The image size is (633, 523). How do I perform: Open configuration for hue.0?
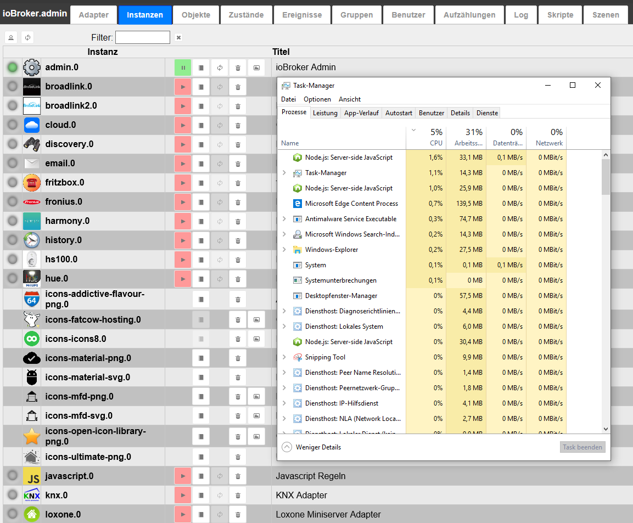tap(201, 279)
